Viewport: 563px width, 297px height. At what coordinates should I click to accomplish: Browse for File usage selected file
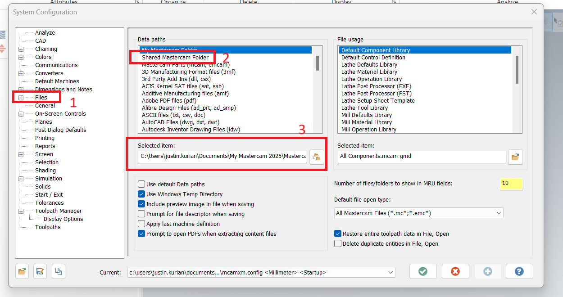(515, 157)
